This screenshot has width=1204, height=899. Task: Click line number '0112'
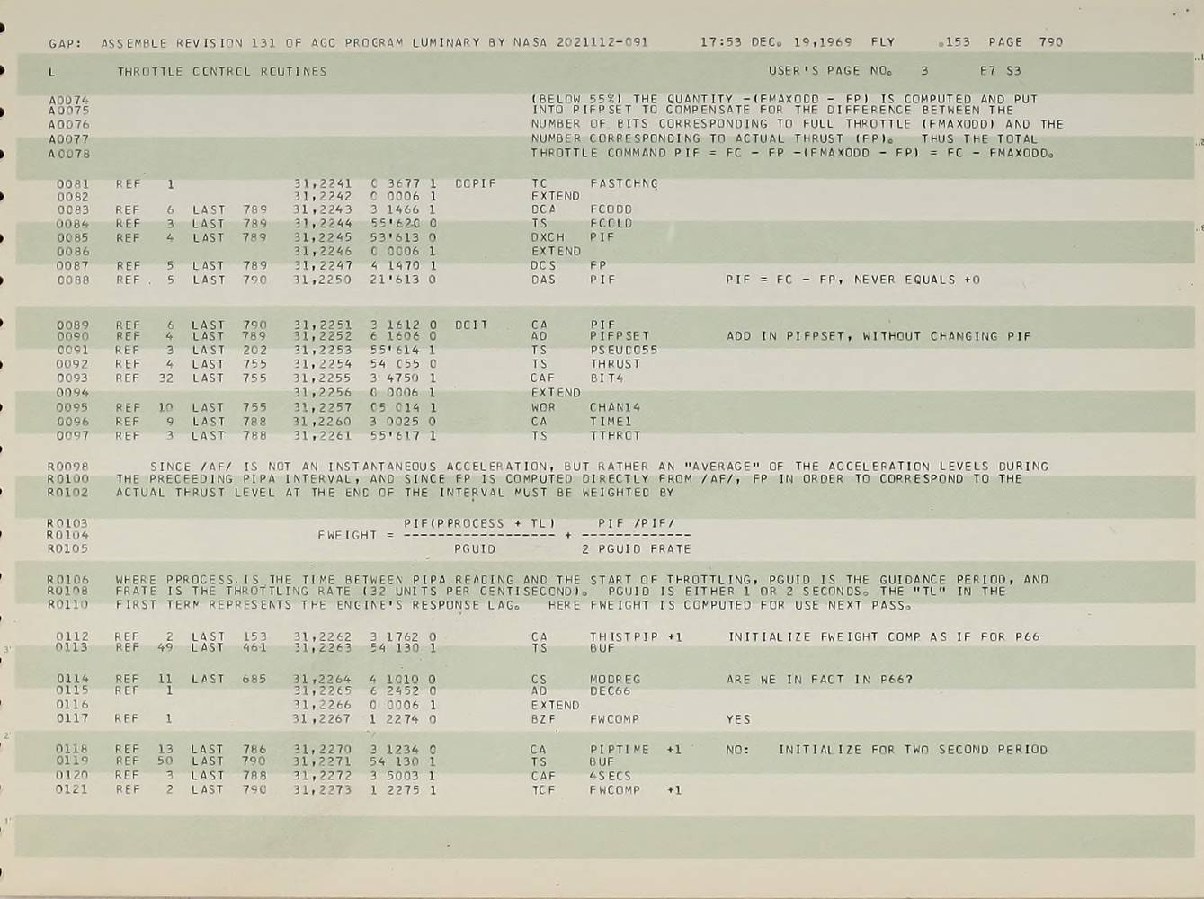[x=73, y=636]
